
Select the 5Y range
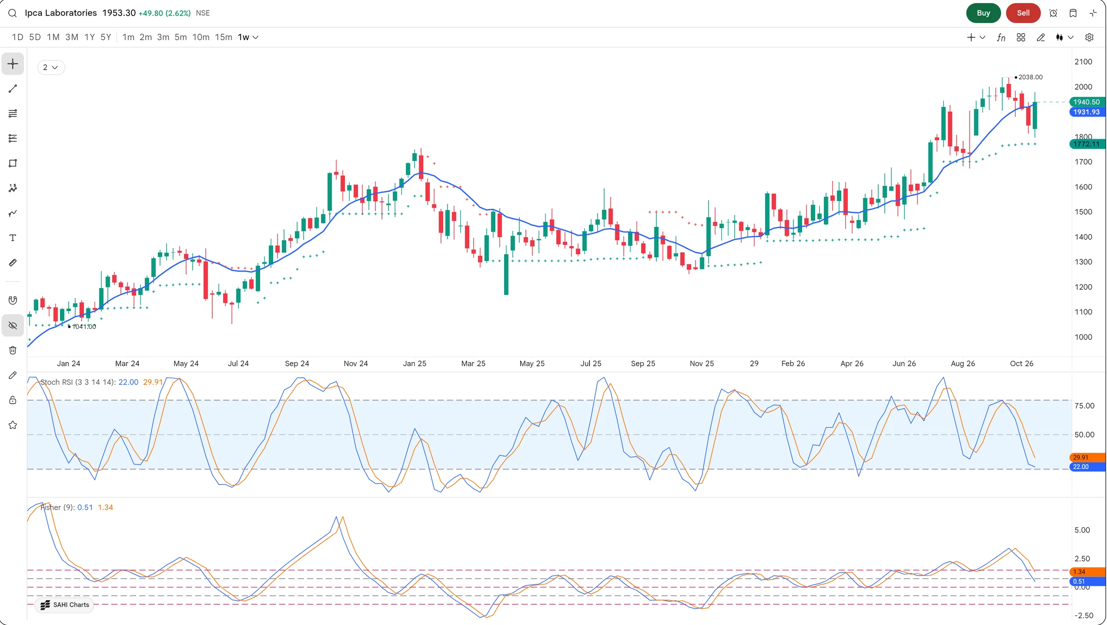[106, 37]
